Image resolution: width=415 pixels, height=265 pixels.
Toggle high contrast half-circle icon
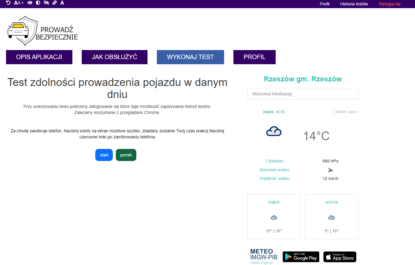pyautogui.click(x=38, y=3)
